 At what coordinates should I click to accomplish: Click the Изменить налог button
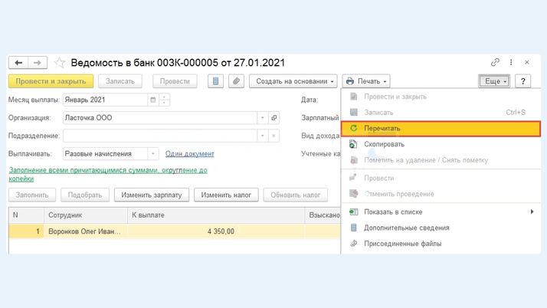pyautogui.click(x=226, y=195)
